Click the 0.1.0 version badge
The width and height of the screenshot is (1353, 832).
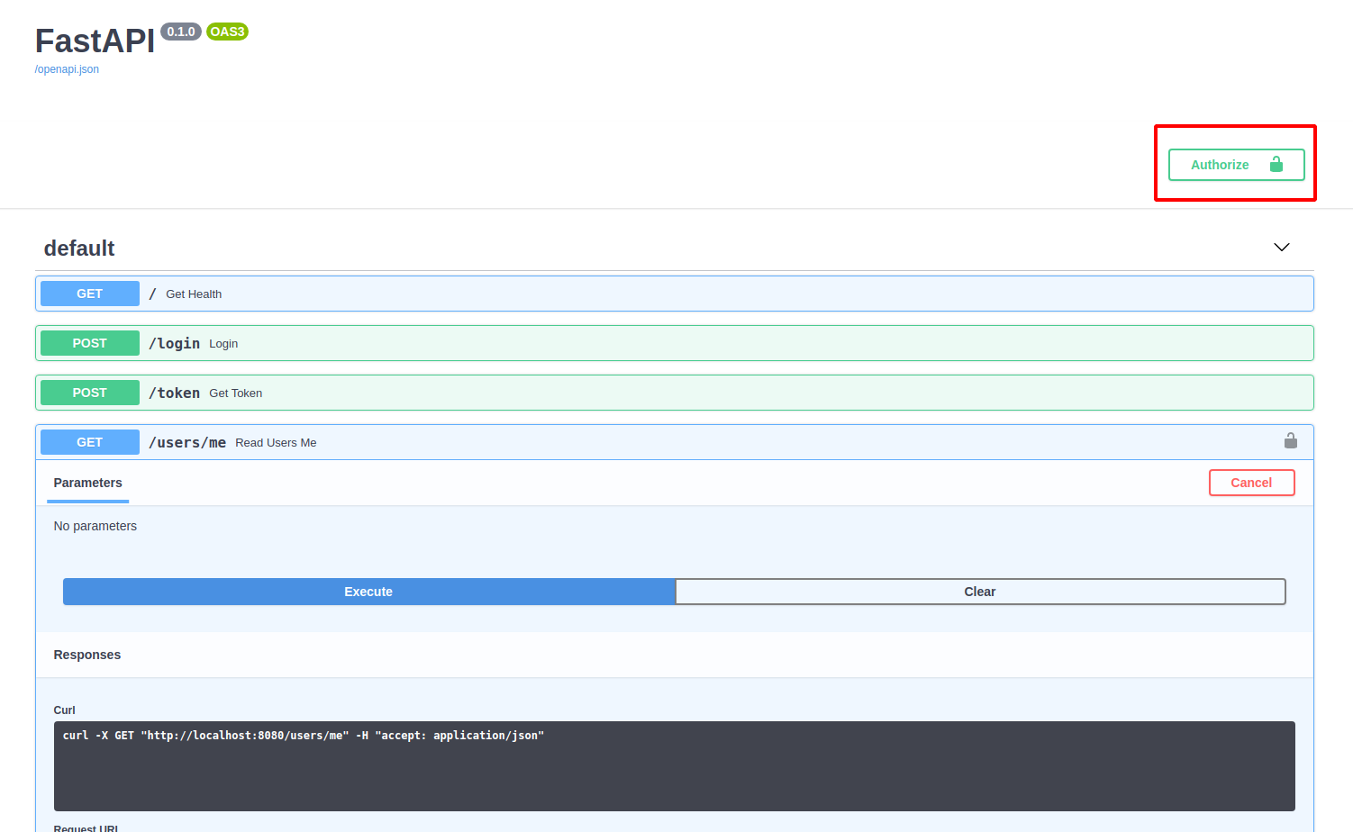pyautogui.click(x=180, y=32)
